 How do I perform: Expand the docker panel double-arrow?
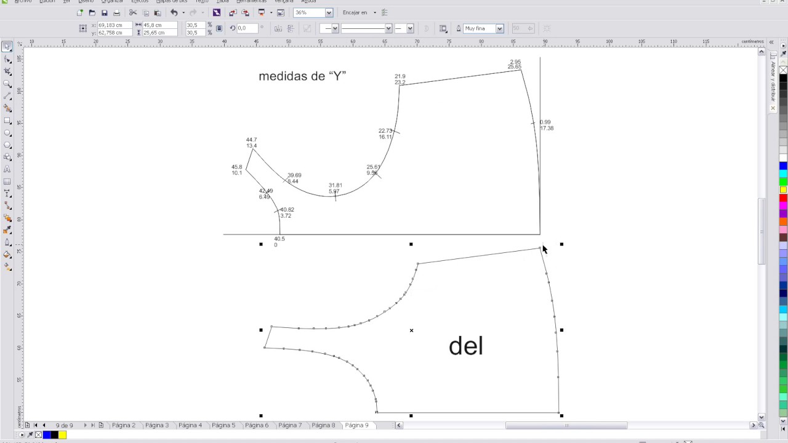[x=771, y=42]
